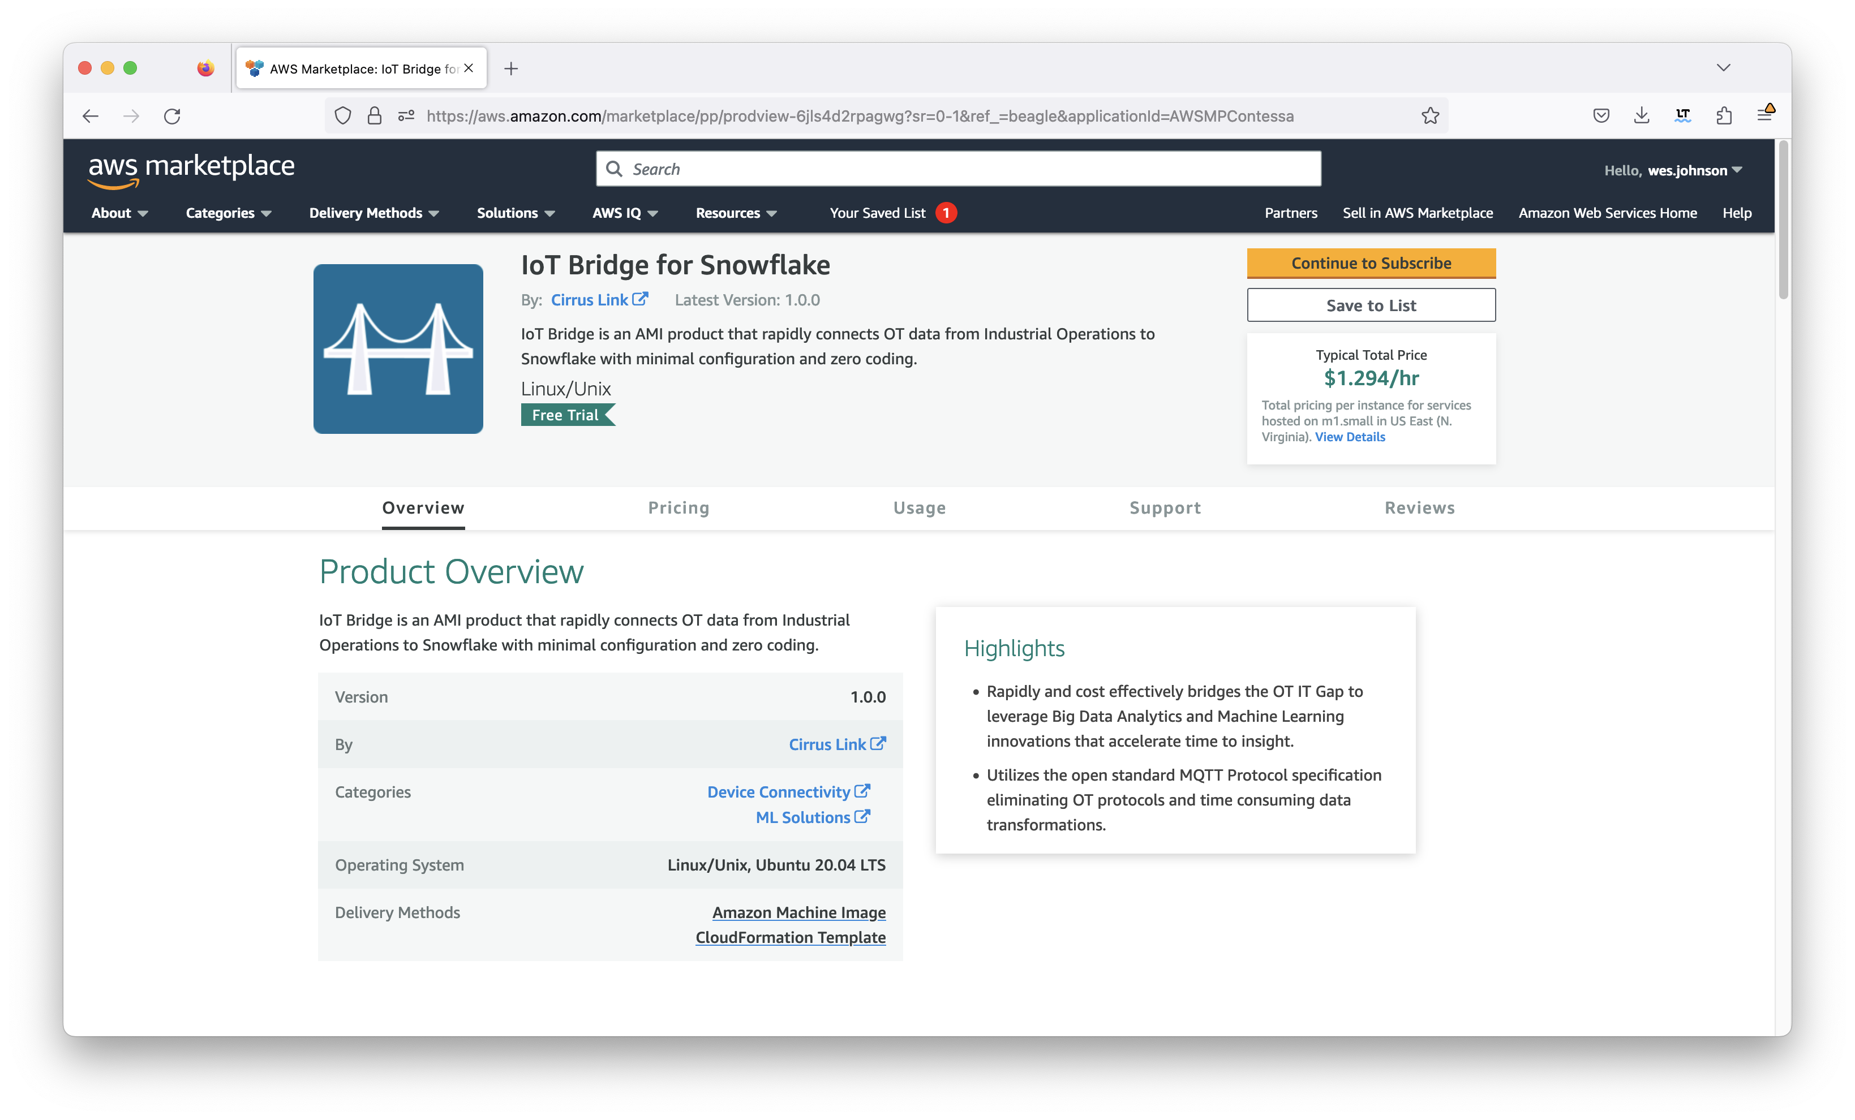Open the Help link

[x=1737, y=213]
